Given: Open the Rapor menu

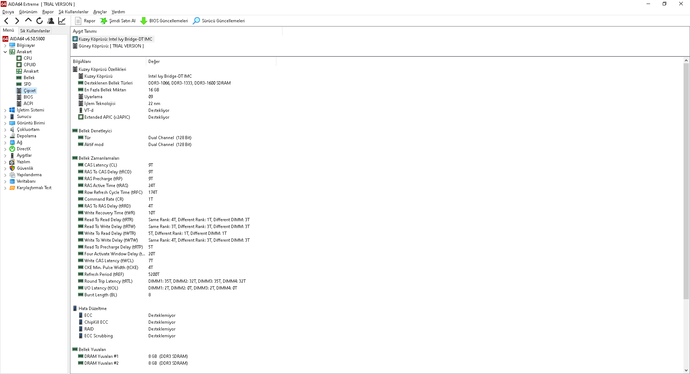Looking at the screenshot, I should [48, 12].
